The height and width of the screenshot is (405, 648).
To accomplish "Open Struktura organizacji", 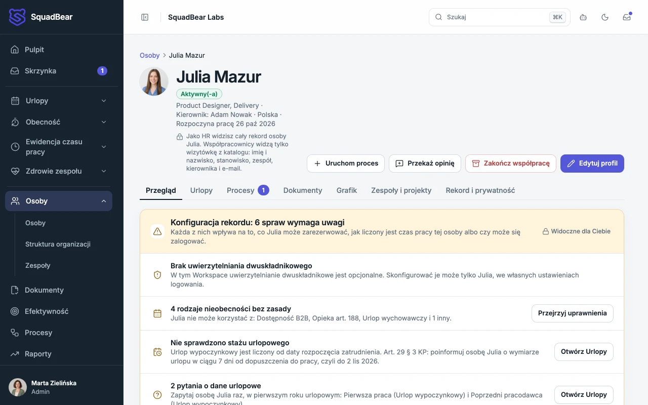I will tap(59, 244).
